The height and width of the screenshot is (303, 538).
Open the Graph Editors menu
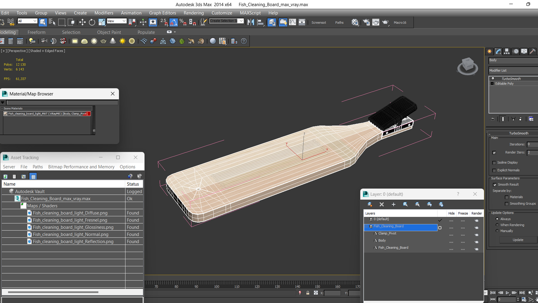163,13
